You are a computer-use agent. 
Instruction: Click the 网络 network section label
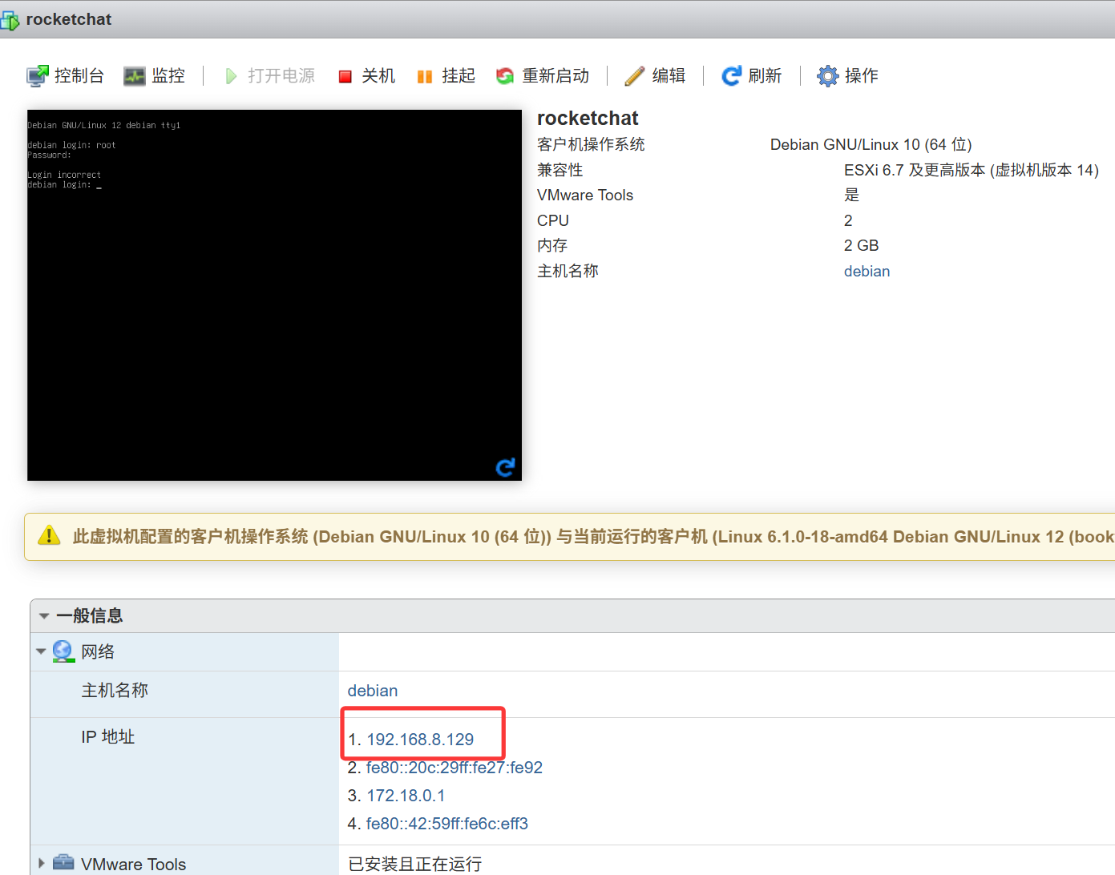coord(98,651)
